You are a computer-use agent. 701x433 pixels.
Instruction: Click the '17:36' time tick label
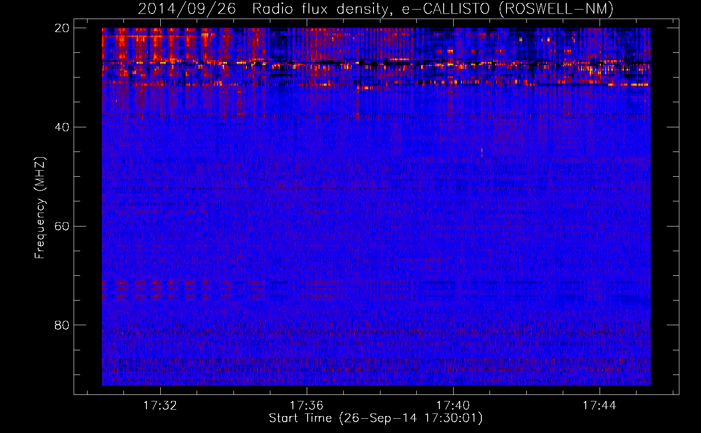coord(307,406)
